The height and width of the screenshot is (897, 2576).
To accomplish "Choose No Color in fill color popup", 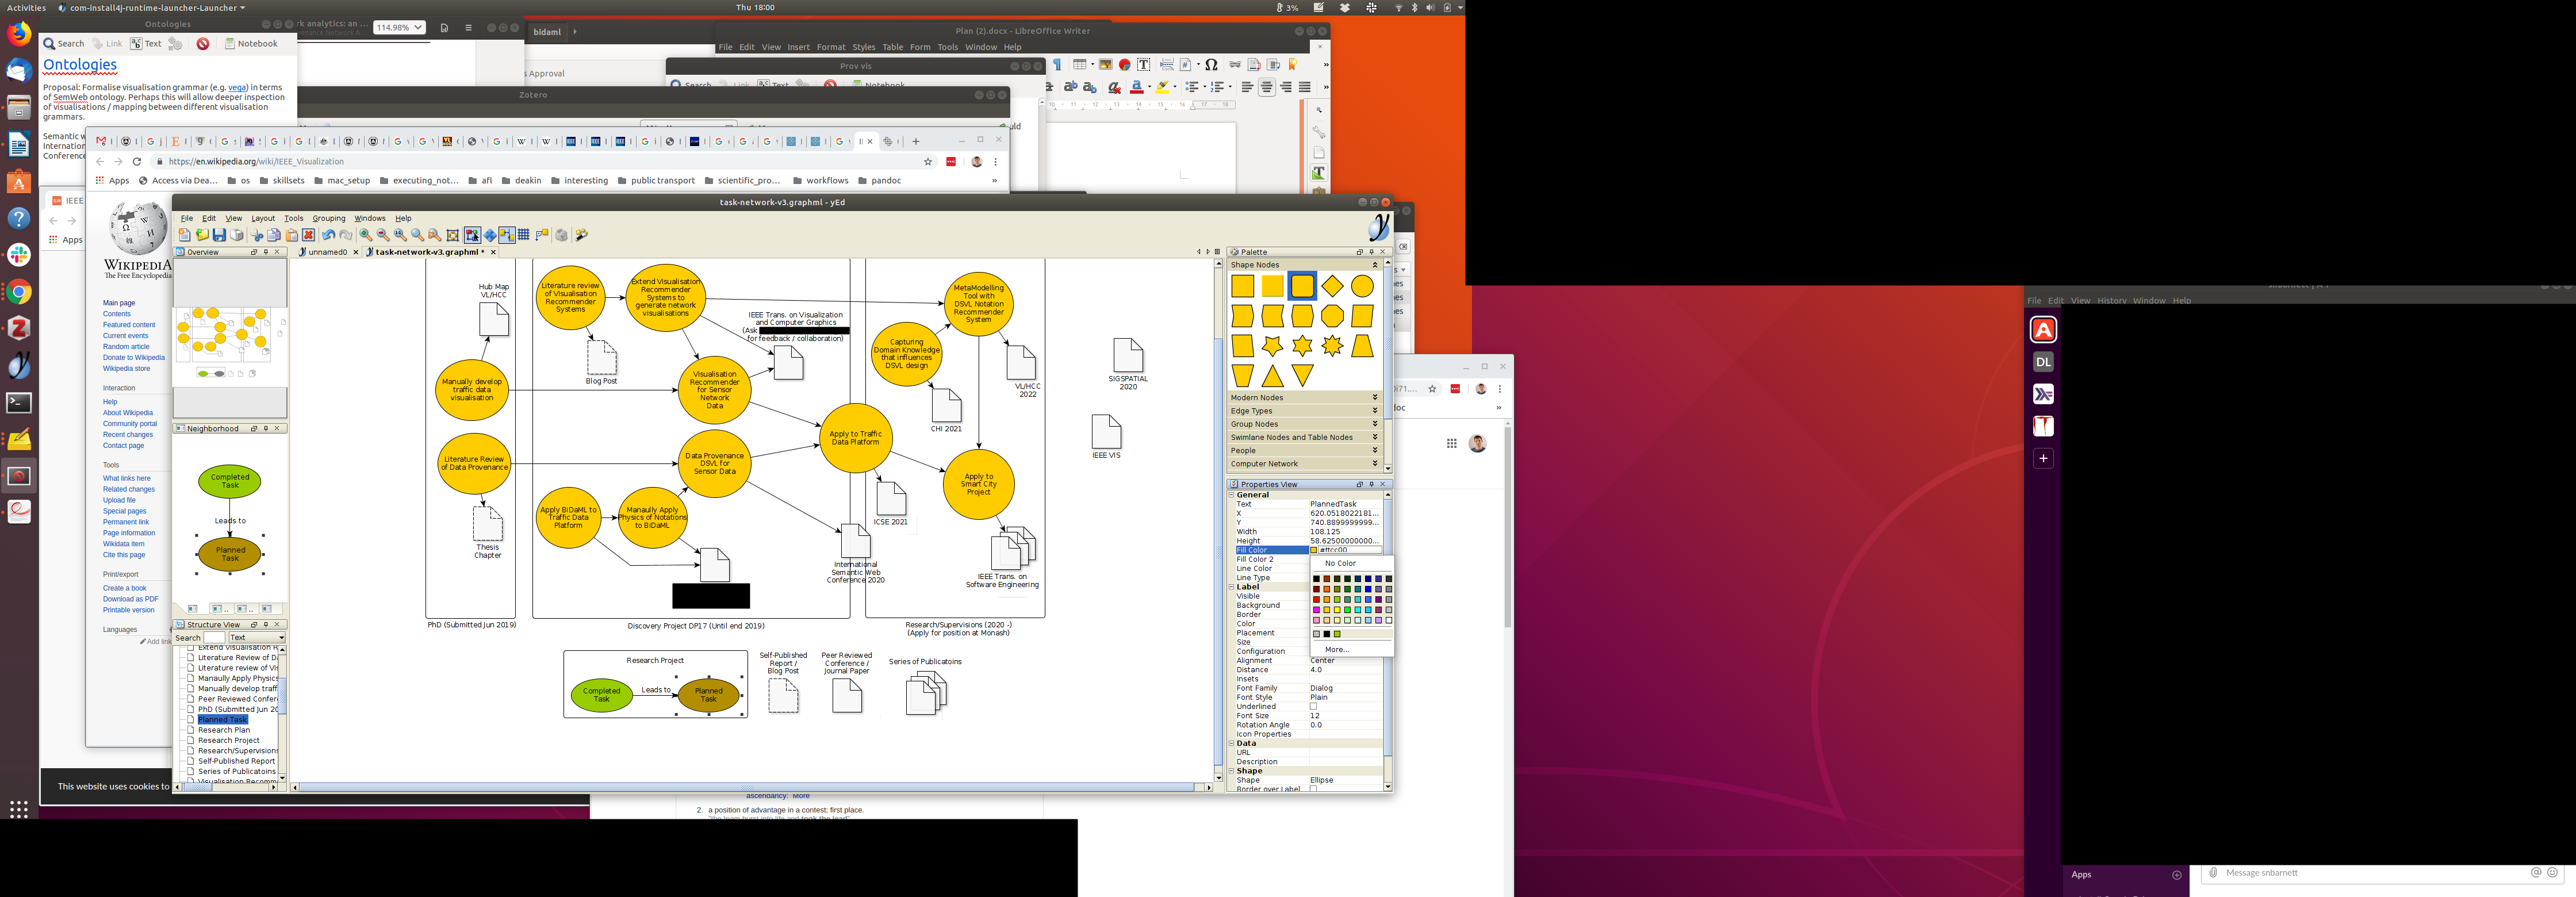I will pos(1340,563).
